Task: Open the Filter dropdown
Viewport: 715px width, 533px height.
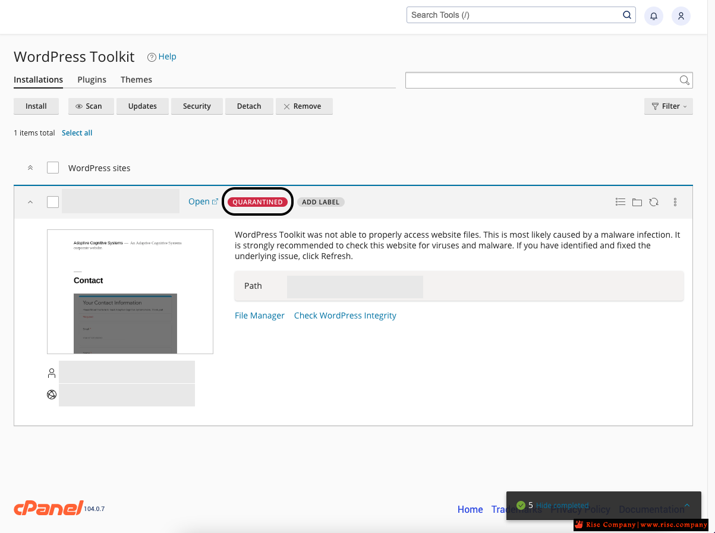Action: click(669, 106)
